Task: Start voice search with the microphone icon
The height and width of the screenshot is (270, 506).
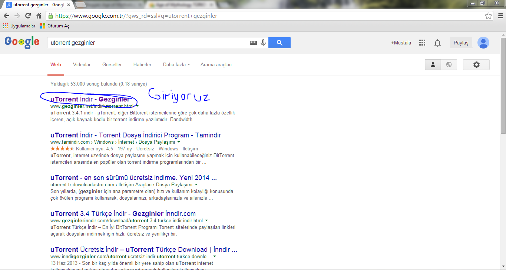Action: 263,43
